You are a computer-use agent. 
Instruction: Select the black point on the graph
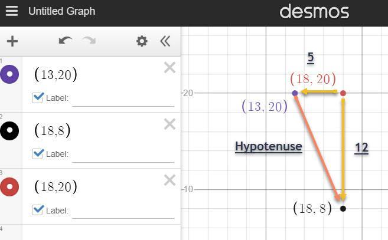click(x=343, y=209)
